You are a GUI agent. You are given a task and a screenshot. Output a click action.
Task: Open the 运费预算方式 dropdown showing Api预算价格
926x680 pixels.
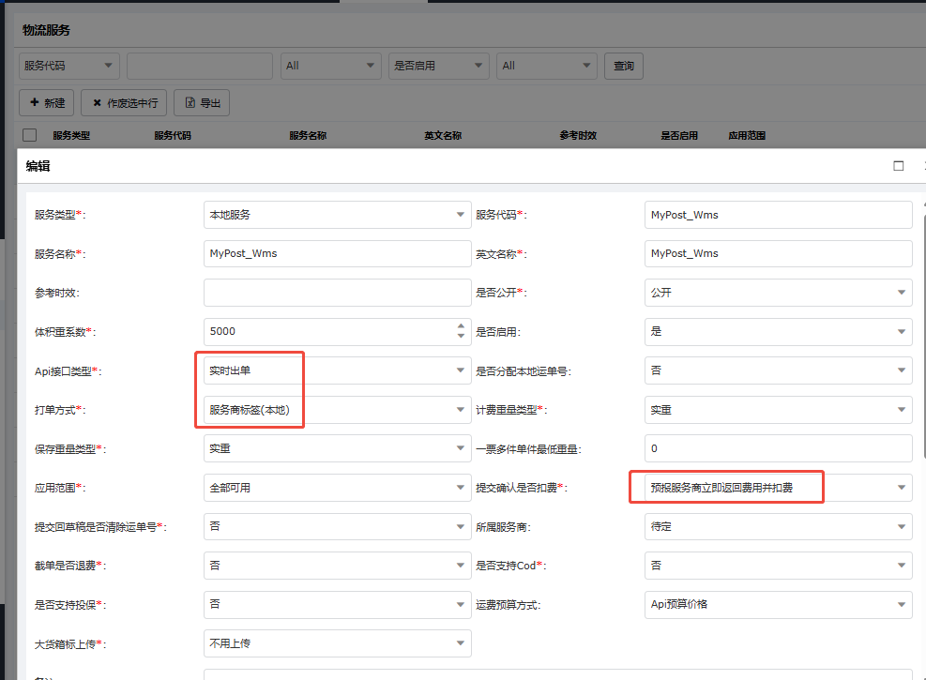click(779, 604)
